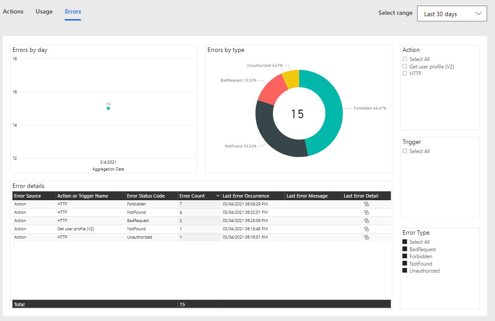495x321 pixels.
Task: Open error detail link for Forbidden HTTP row
Action: tap(366, 204)
